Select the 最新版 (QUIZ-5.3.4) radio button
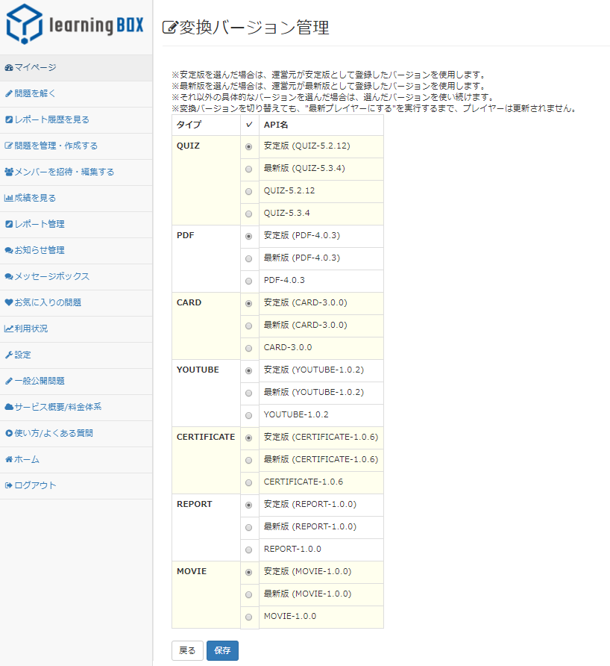This screenshot has height=666, width=610. [248, 169]
